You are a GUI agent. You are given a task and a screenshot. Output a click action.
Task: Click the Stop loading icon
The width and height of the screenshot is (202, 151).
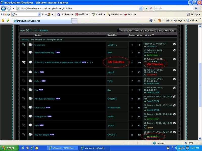pyautogui.click(x=151, y=8)
